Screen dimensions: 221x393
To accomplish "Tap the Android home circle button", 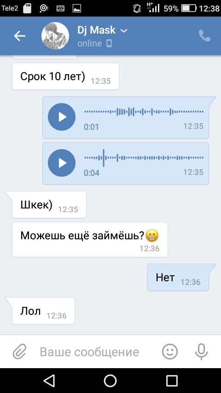I will coord(110,381).
